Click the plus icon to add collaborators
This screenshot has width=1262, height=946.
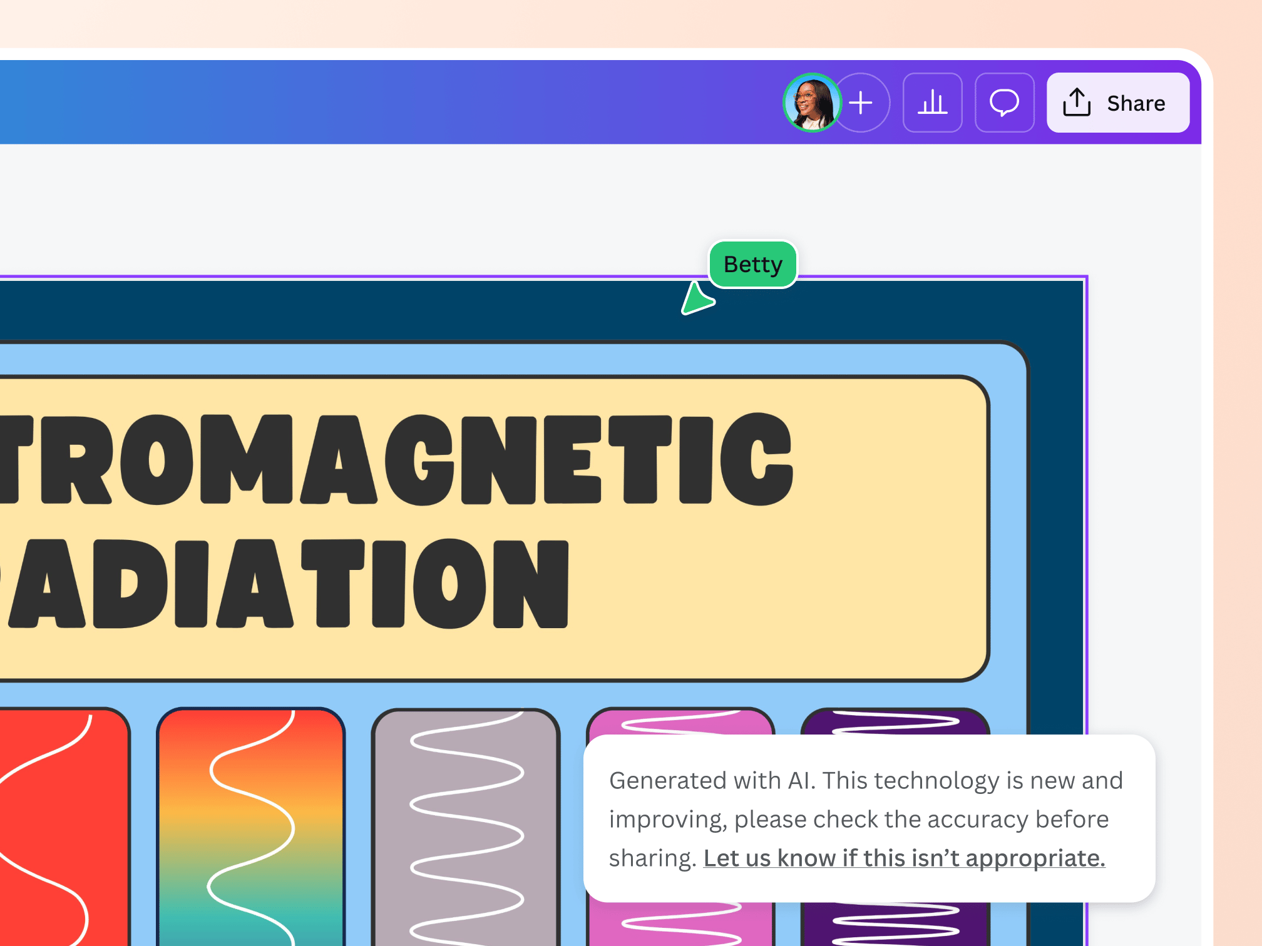(x=862, y=103)
